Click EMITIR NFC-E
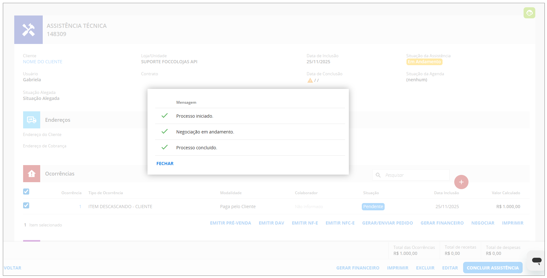Image resolution: width=547 pixels, height=278 pixels. point(340,223)
